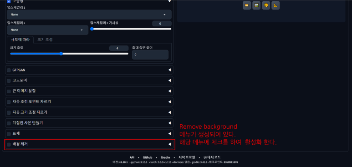Image resolution: width=352 pixels, height=167 pixels.
Task: Click the 업스케일러 2 가시성 slider track
Action: (131, 29)
